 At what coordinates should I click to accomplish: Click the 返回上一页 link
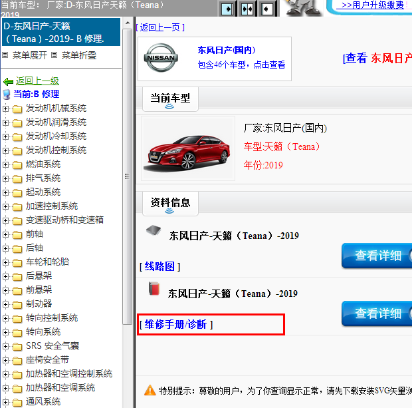click(x=160, y=27)
